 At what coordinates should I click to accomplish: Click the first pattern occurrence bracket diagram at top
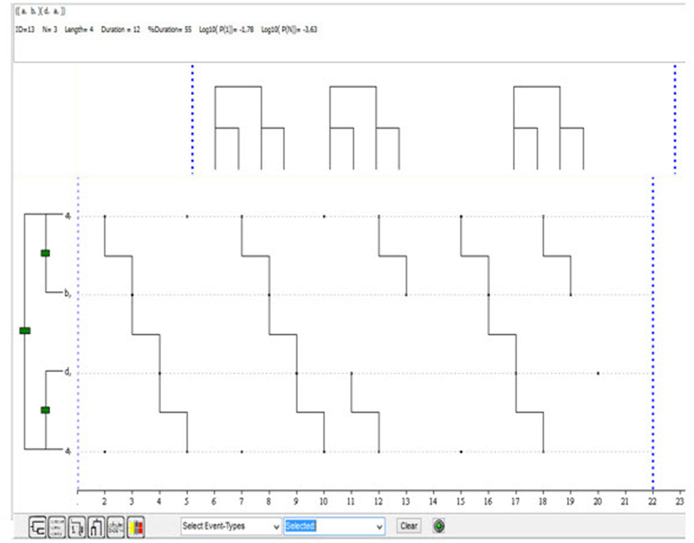pyautogui.click(x=249, y=128)
